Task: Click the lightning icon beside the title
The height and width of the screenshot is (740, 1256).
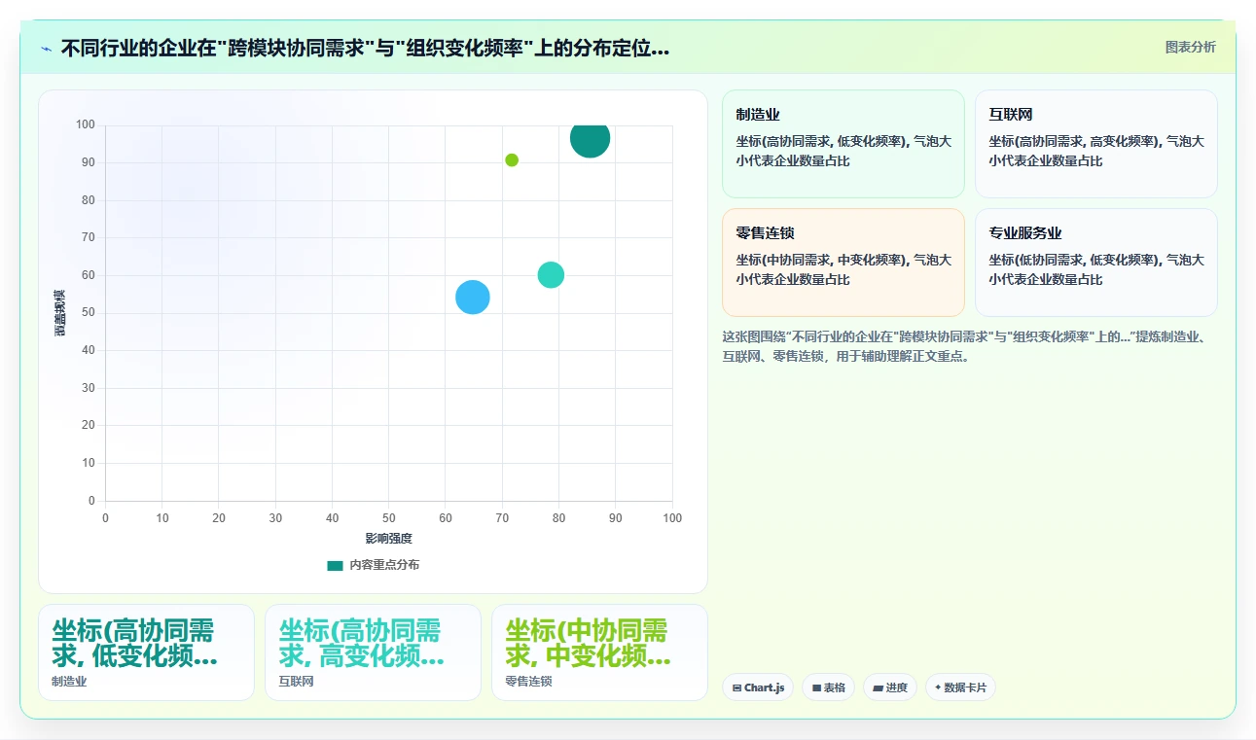Action: pyautogui.click(x=46, y=49)
